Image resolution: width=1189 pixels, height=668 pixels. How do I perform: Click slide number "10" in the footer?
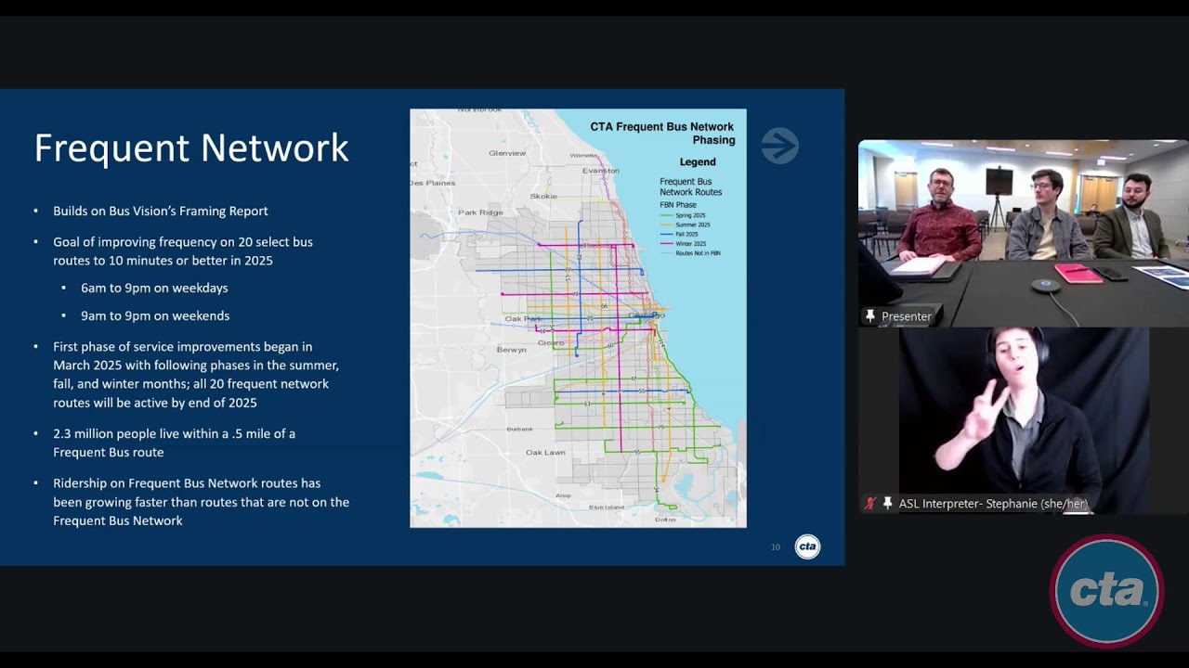tap(776, 547)
